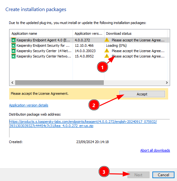Select the Kaspersky Endpoint Agent 4.0 row name
The height and width of the screenshot is (181, 177).
43,40
